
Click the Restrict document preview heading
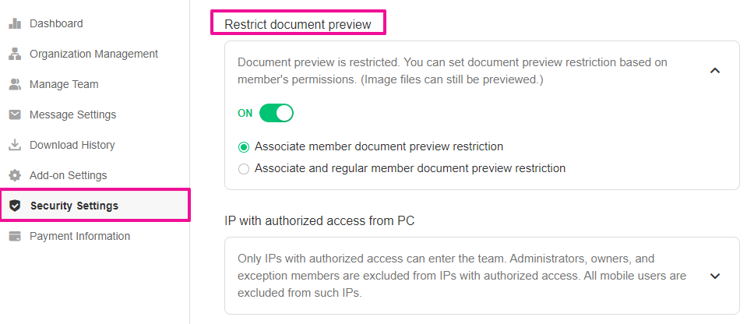click(298, 24)
